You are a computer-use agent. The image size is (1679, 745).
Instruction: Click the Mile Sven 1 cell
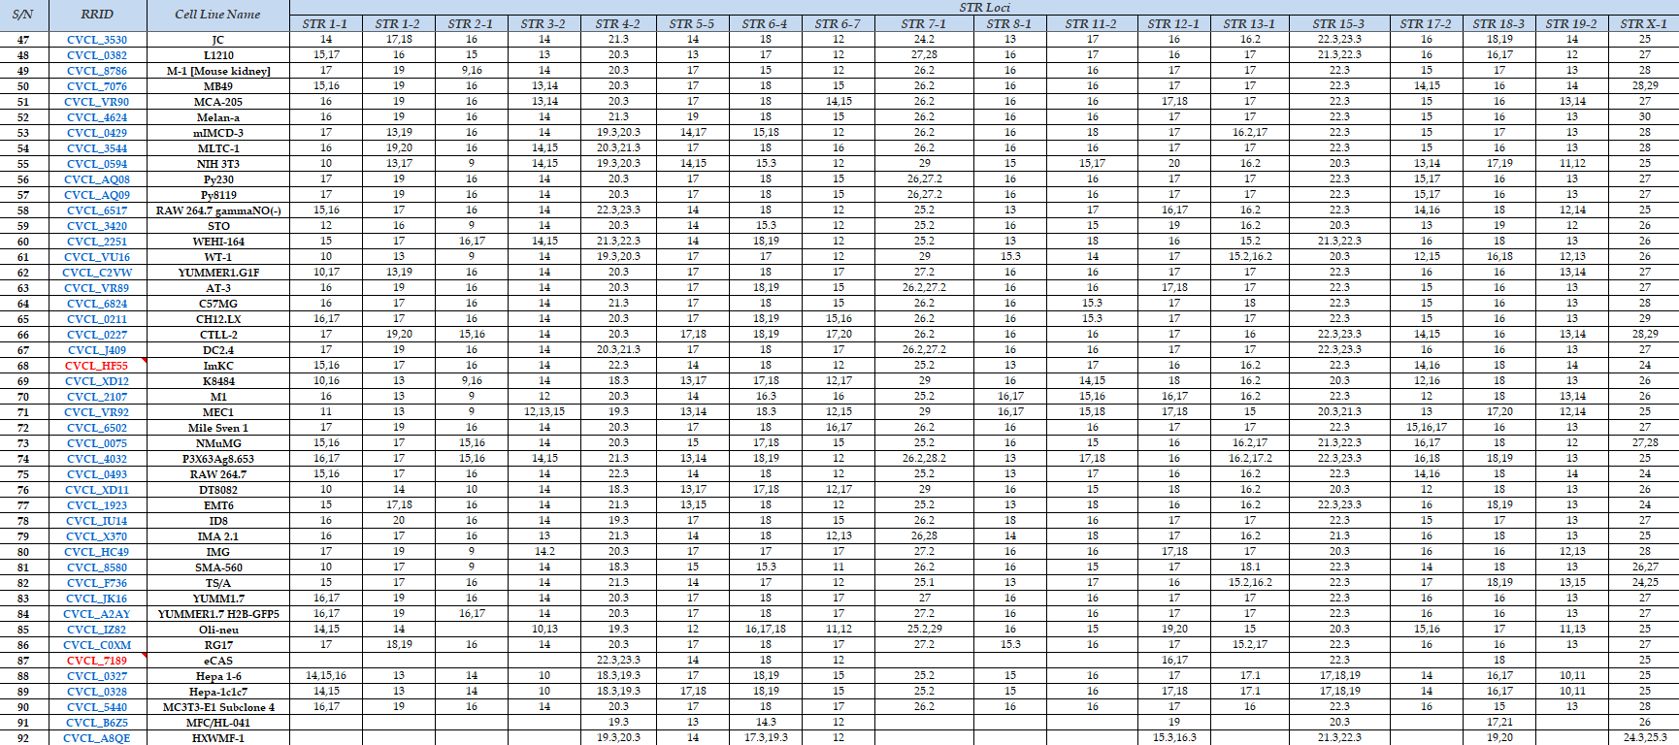(x=218, y=428)
